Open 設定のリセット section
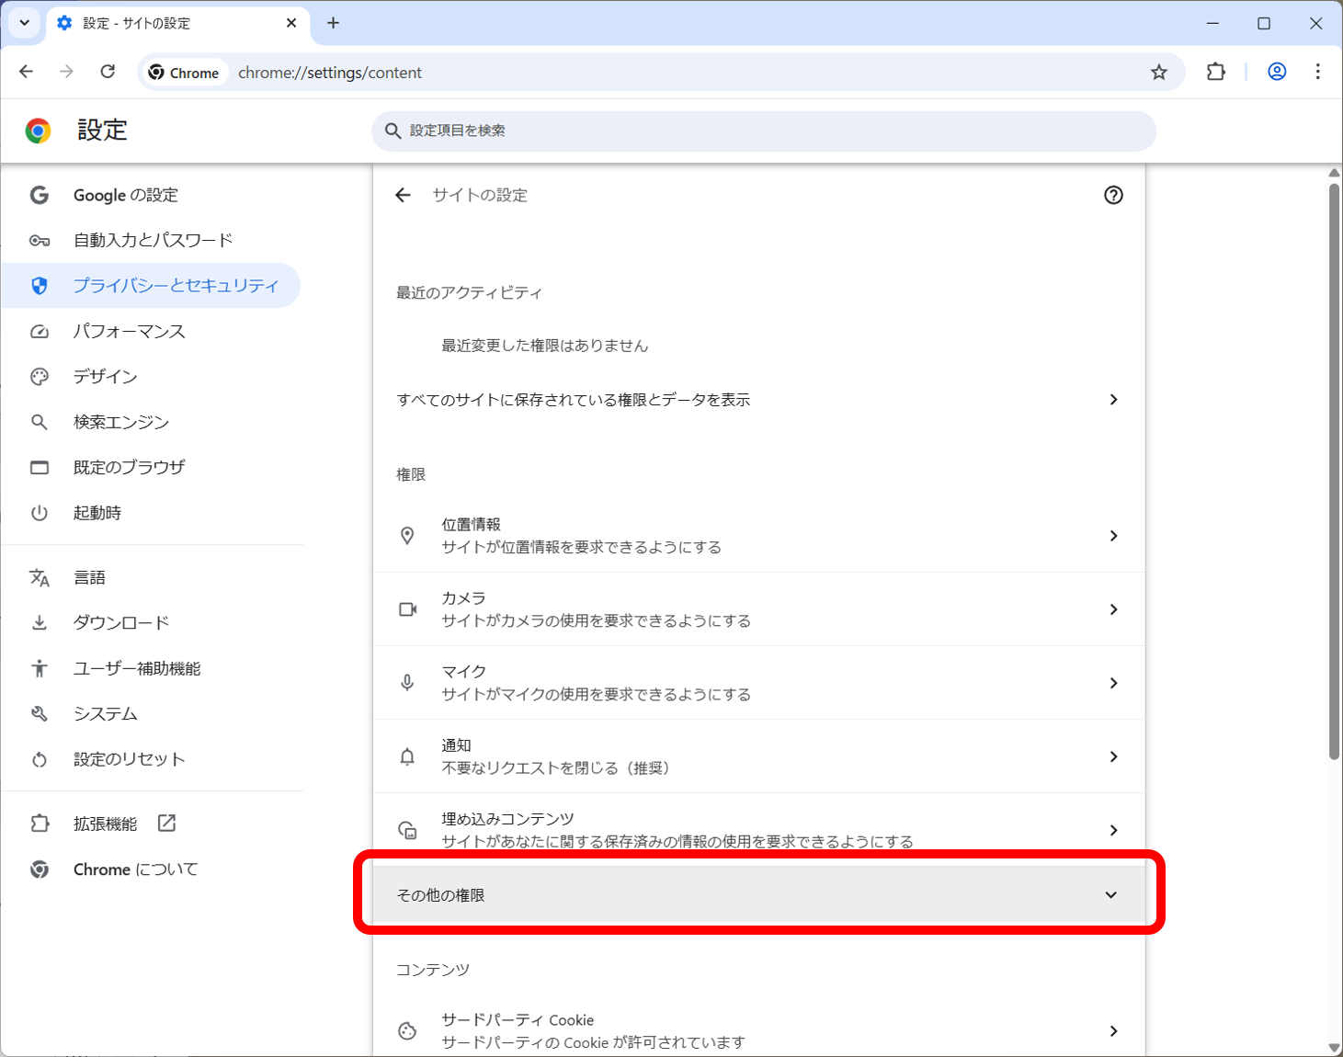This screenshot has height=1057, width=1343. click(152, 759)
